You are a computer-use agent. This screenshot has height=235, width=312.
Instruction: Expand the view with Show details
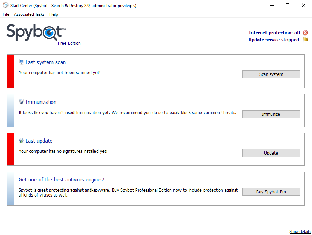(x=300, y=232)
